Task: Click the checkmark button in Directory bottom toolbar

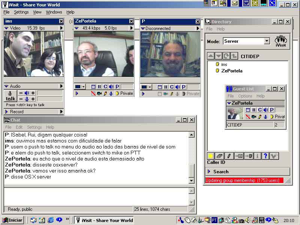Action: click(x=274, y=156)
